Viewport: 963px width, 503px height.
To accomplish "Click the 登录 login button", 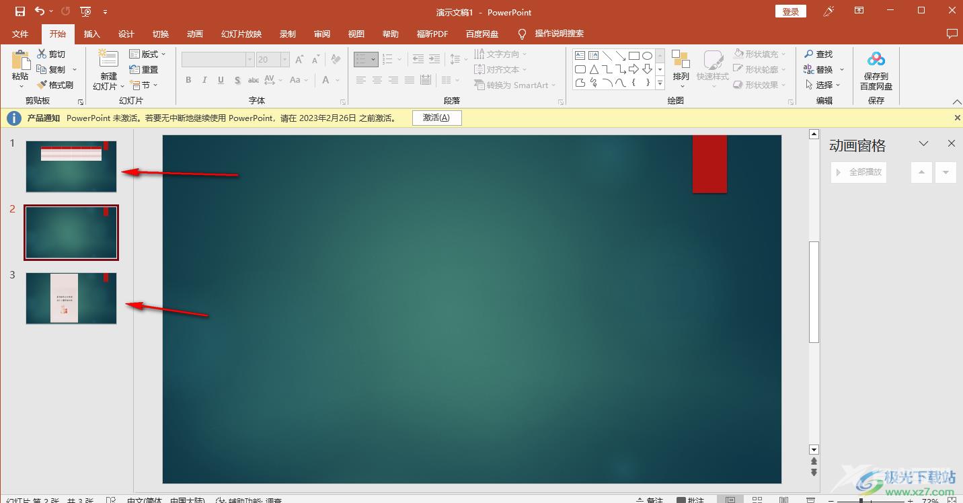I will pyautogui.click(x=791, y=11).
